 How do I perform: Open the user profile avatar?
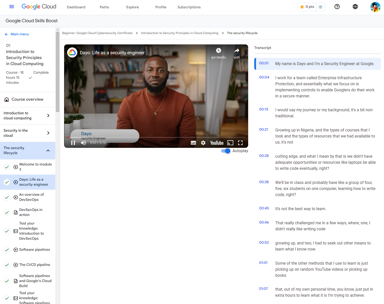pos(375,7)
